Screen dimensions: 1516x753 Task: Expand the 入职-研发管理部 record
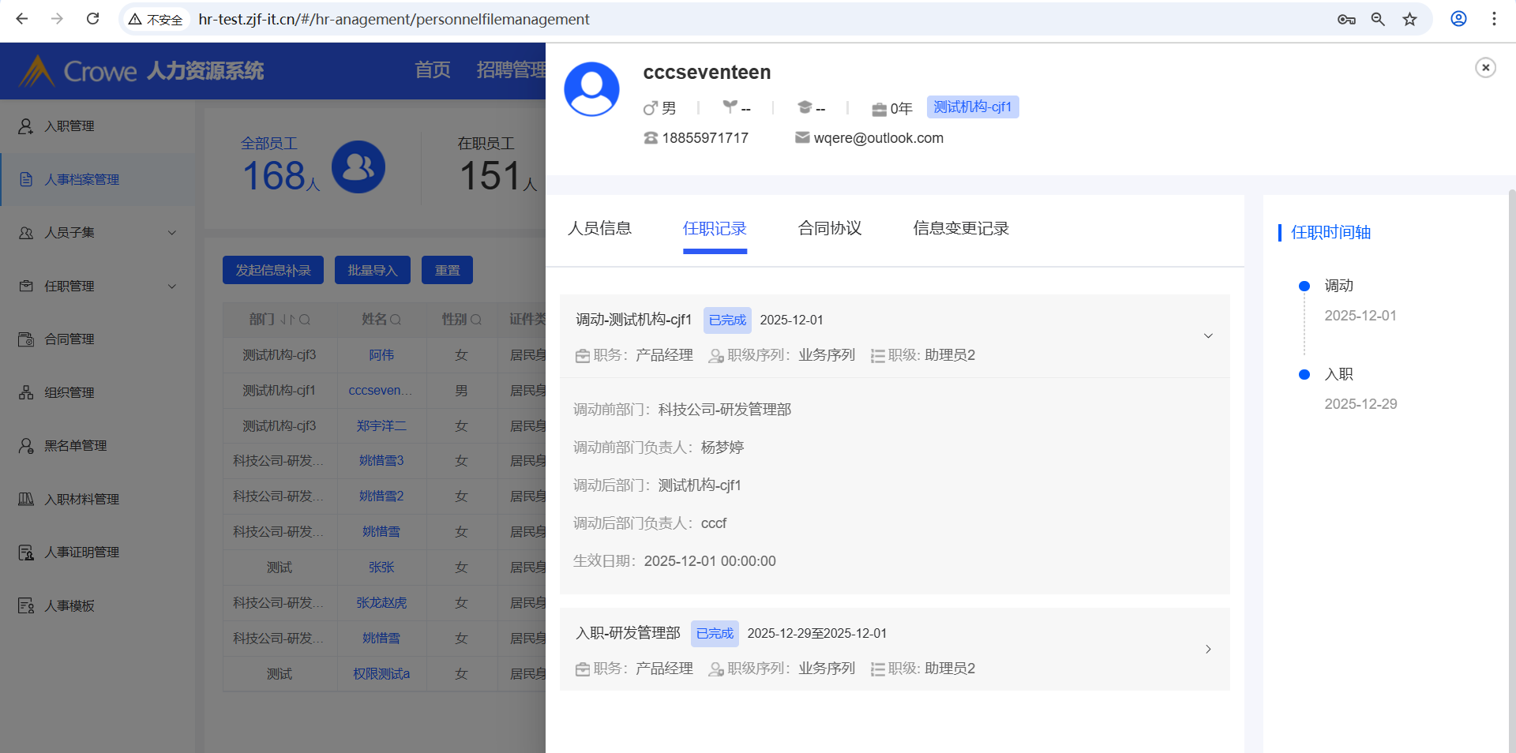click(x=1207, y=649)
